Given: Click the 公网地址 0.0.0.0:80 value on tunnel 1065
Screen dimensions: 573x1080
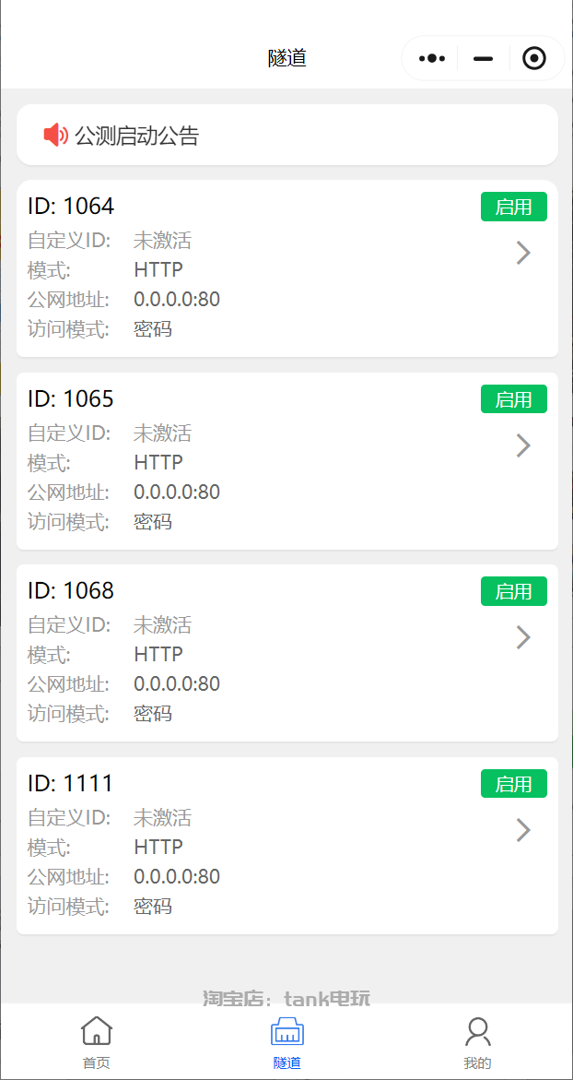Looking at the screenshot, I should (176, 492).
